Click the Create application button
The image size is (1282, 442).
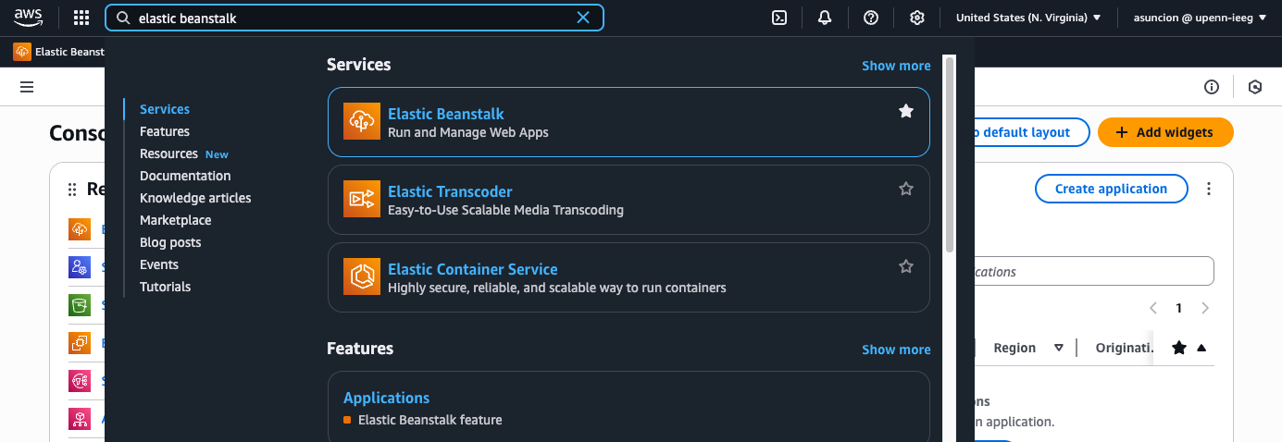(1111, 189)
